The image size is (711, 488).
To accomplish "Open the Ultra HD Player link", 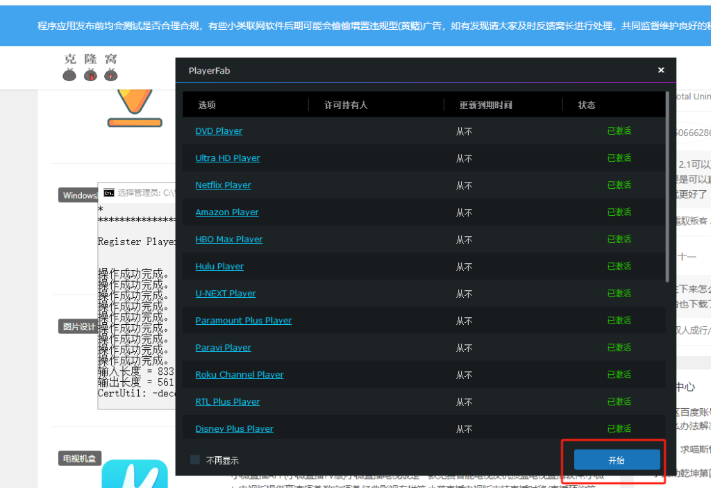I will (x=228, y=158).
